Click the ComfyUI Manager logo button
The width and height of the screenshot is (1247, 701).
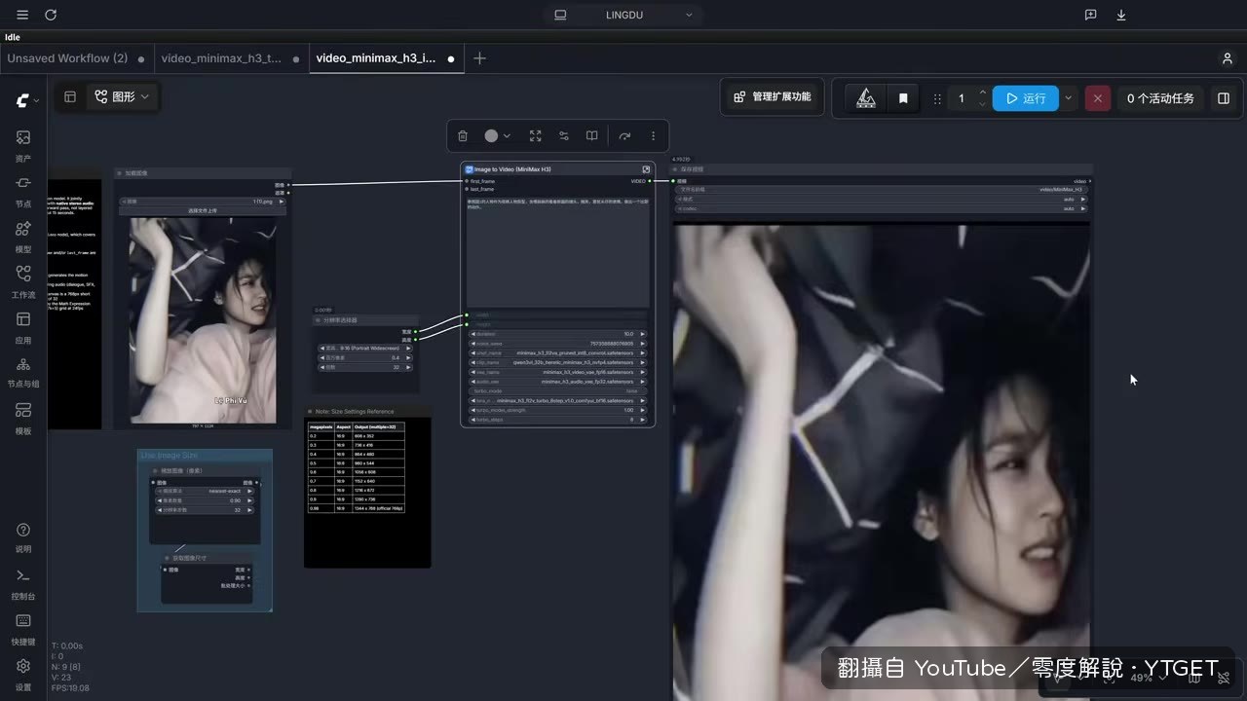tap(865, 98)
